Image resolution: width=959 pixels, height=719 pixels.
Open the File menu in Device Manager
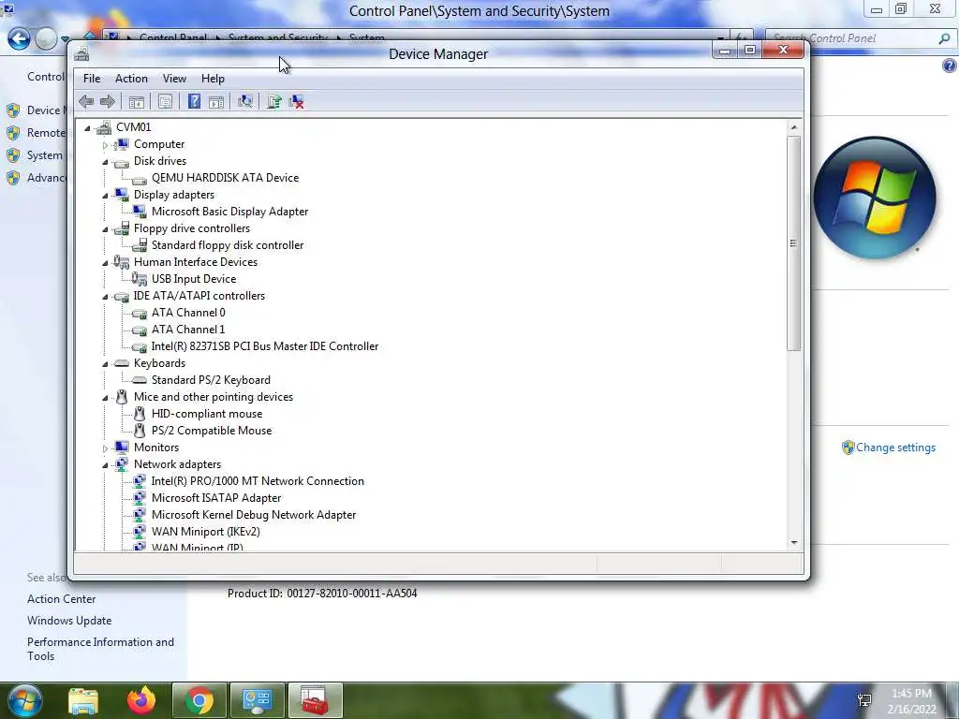tap(92, 79)
